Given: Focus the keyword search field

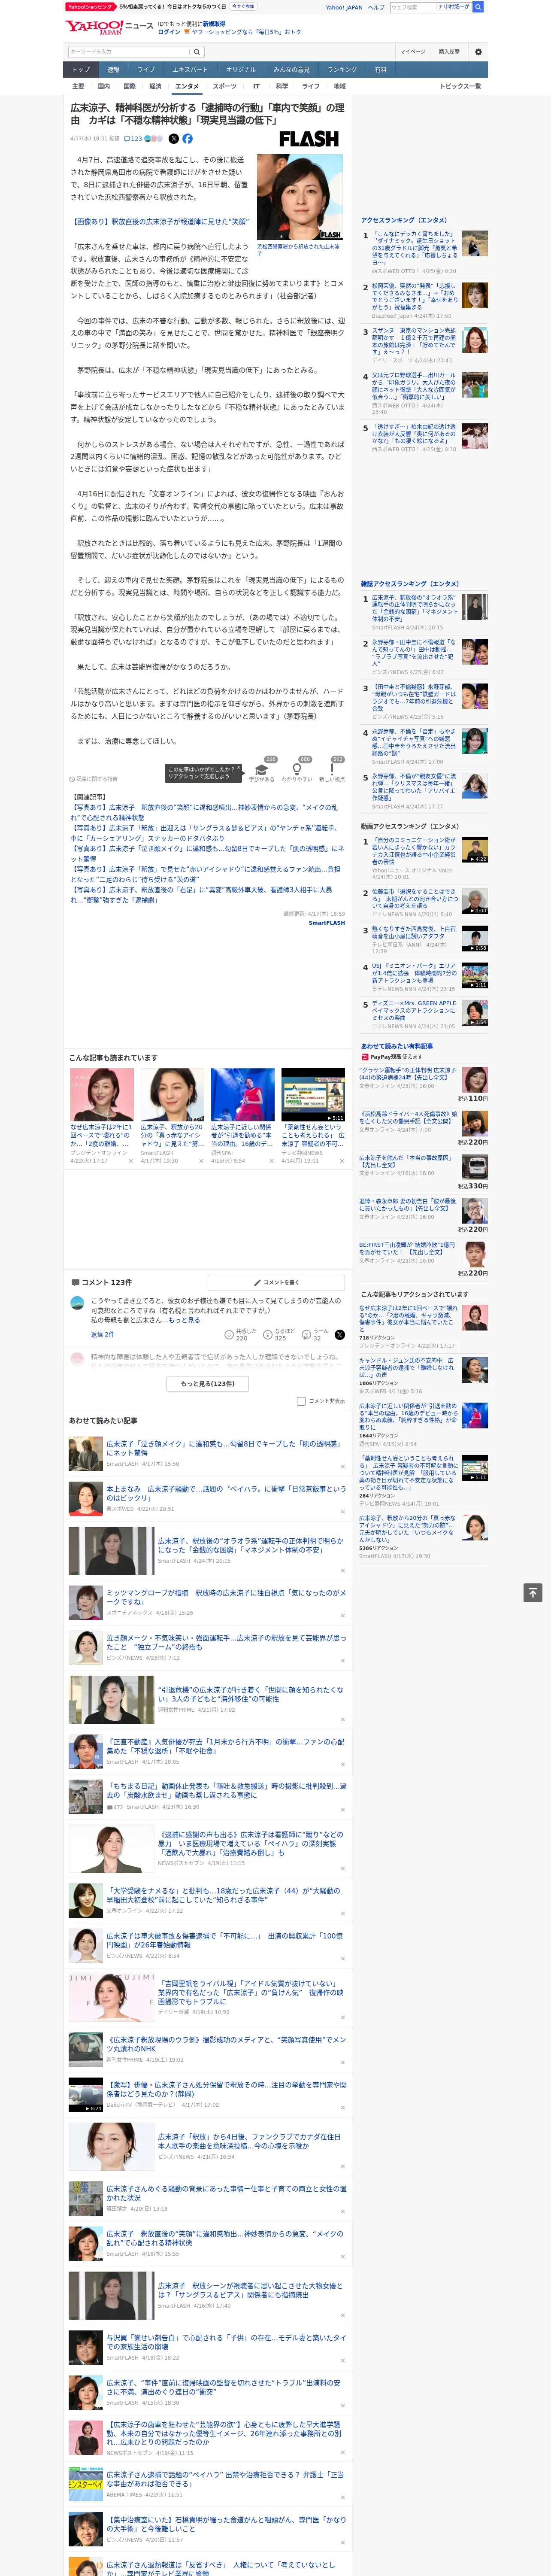Looking at the screenshot, I should click(129, 52).
